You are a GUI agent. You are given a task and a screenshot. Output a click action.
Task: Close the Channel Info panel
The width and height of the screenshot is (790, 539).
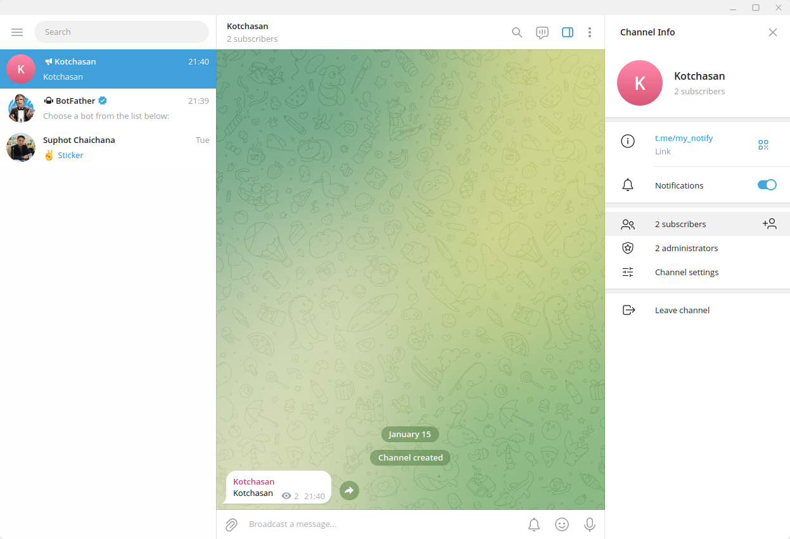tap(773, 32)
